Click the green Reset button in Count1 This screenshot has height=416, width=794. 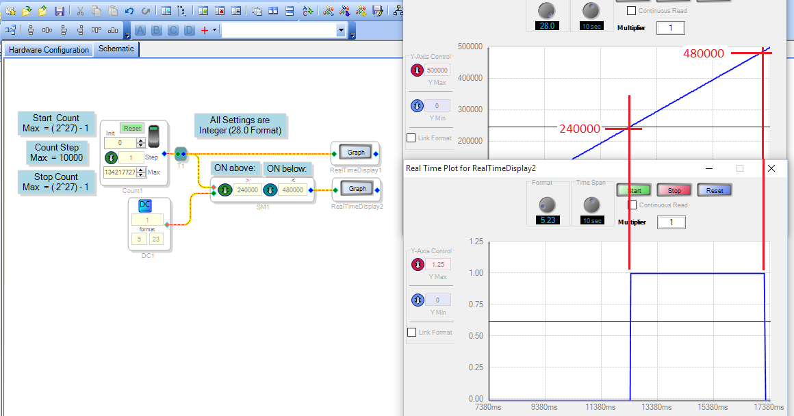[x=132, y=129]
